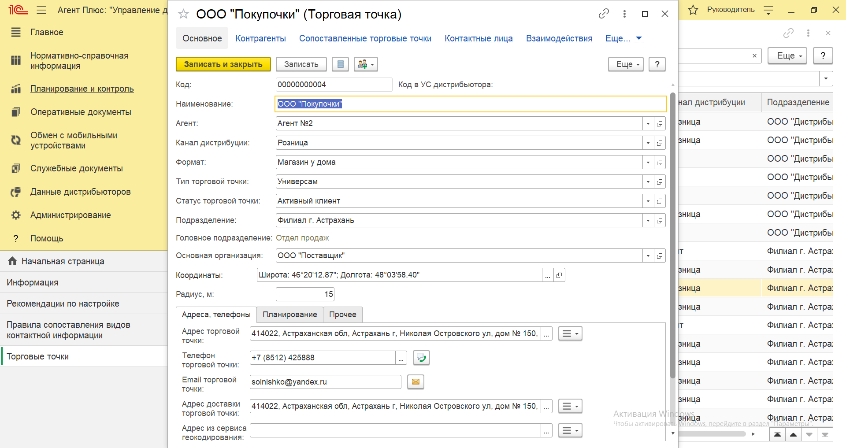This screenshot has width=846, height=448.
Task: Open Планирование и контроль section
Action: (x=82, y=89)
